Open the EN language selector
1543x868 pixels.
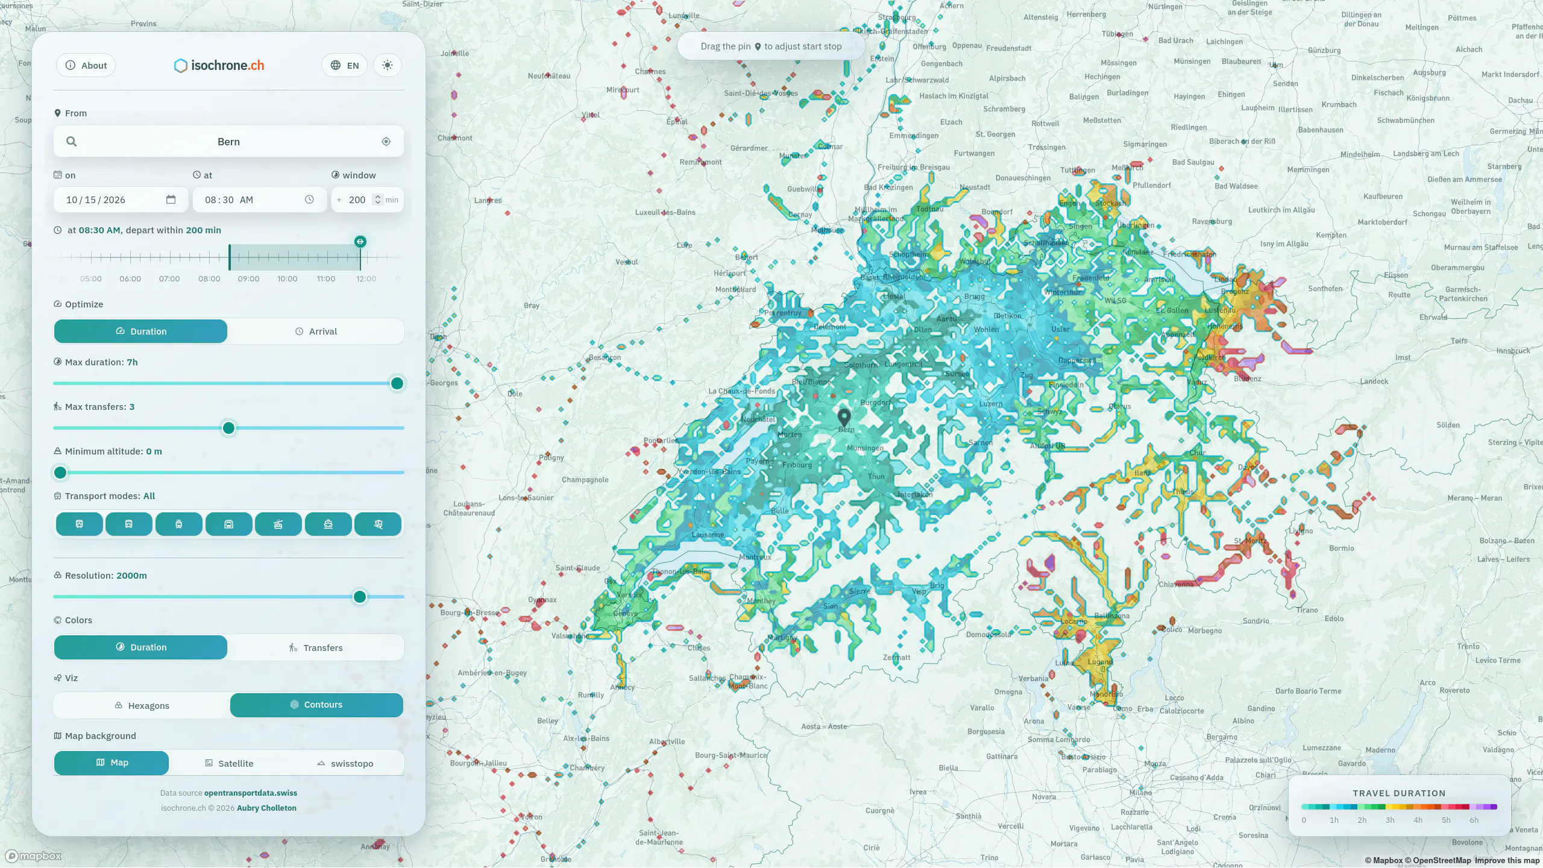coord(345,65)
